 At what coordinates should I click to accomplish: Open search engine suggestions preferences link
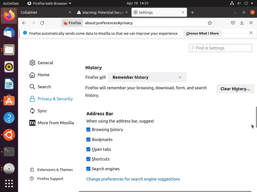click(133, 179)
